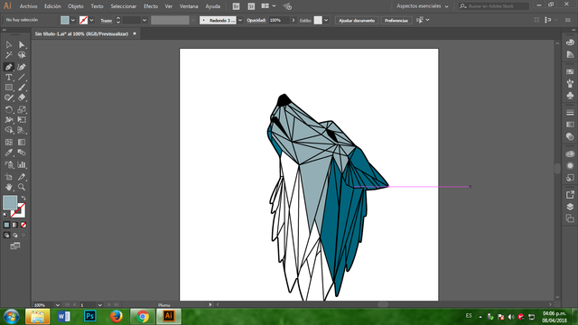Open the Swatches panel icon
Screen dimensions: 578x325
[570, 71]
